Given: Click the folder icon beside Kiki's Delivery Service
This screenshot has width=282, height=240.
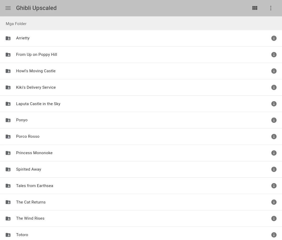Looking at the screenshot, I should coord(8,87).
